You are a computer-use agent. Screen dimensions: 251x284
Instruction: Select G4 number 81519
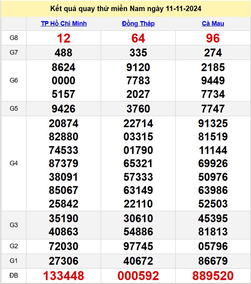213,137
